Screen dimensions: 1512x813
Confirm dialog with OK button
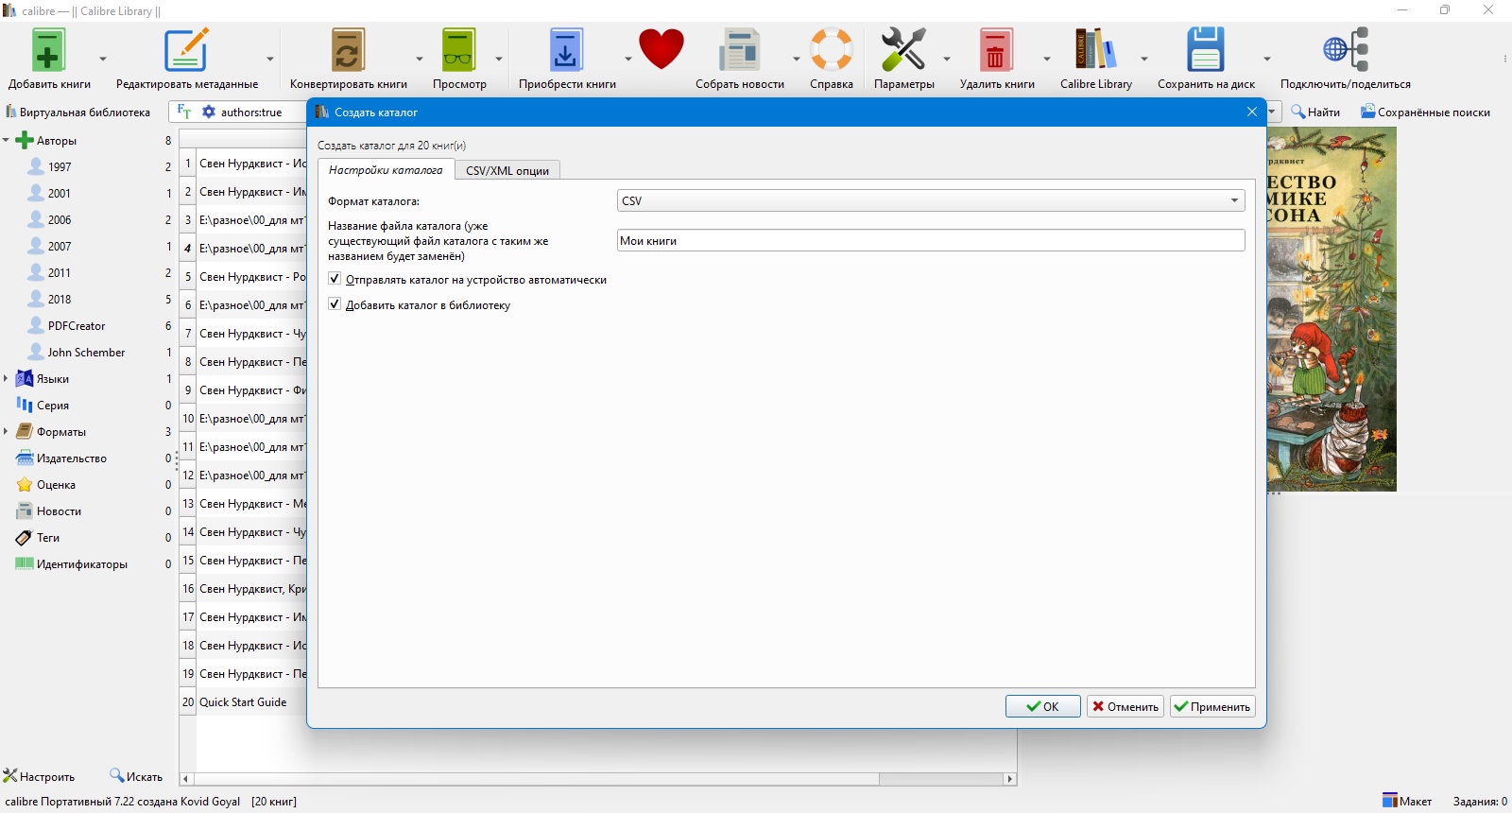point(1042,706)
